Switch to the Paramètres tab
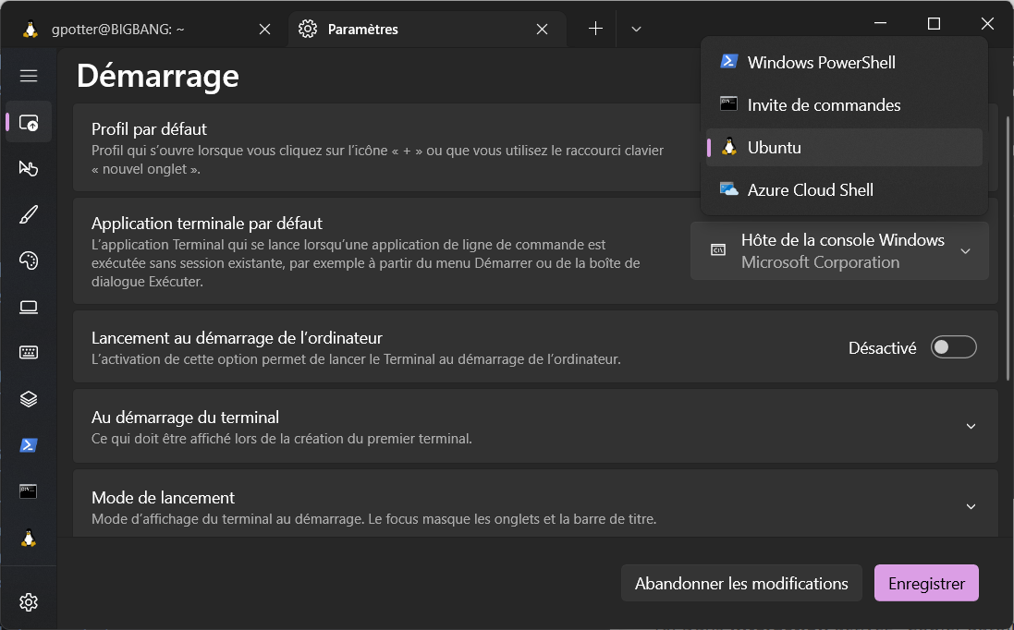This screenshot has height=630, width=1014. 427,29
